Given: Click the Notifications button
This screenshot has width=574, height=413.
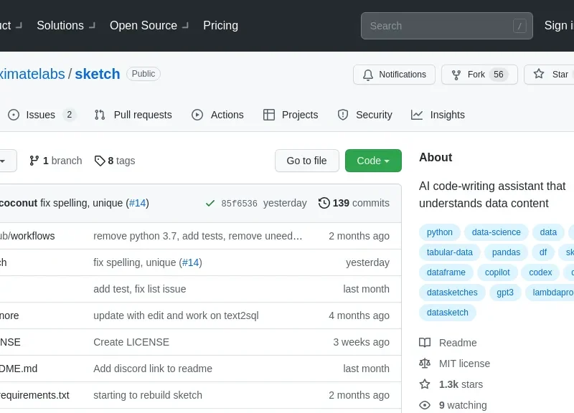Looking at the screenshot, I should [394, 75].
